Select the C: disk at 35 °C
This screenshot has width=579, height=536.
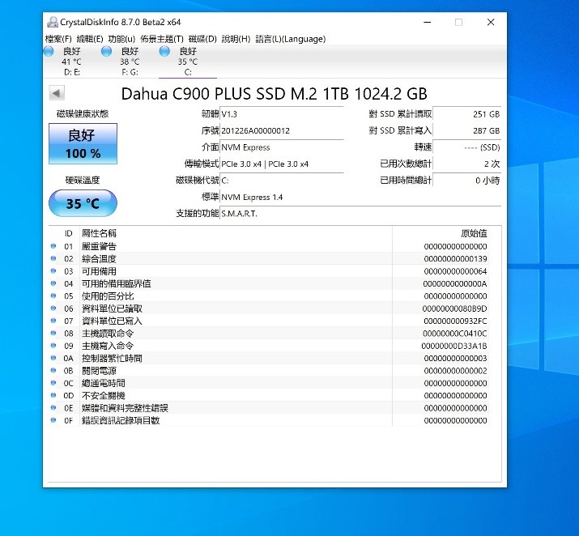[x=188, y=62]
